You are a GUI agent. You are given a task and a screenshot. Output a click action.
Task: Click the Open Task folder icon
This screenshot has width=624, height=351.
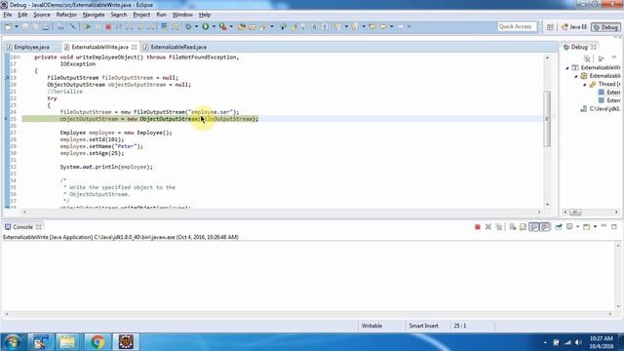[253, 26]
